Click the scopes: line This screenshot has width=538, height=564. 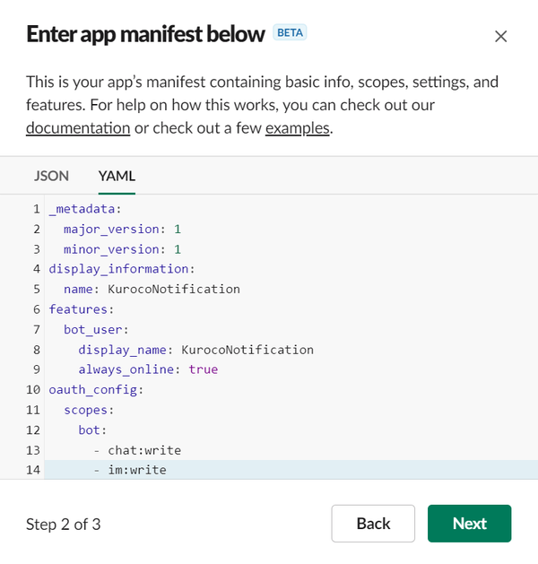pos(89,410)
